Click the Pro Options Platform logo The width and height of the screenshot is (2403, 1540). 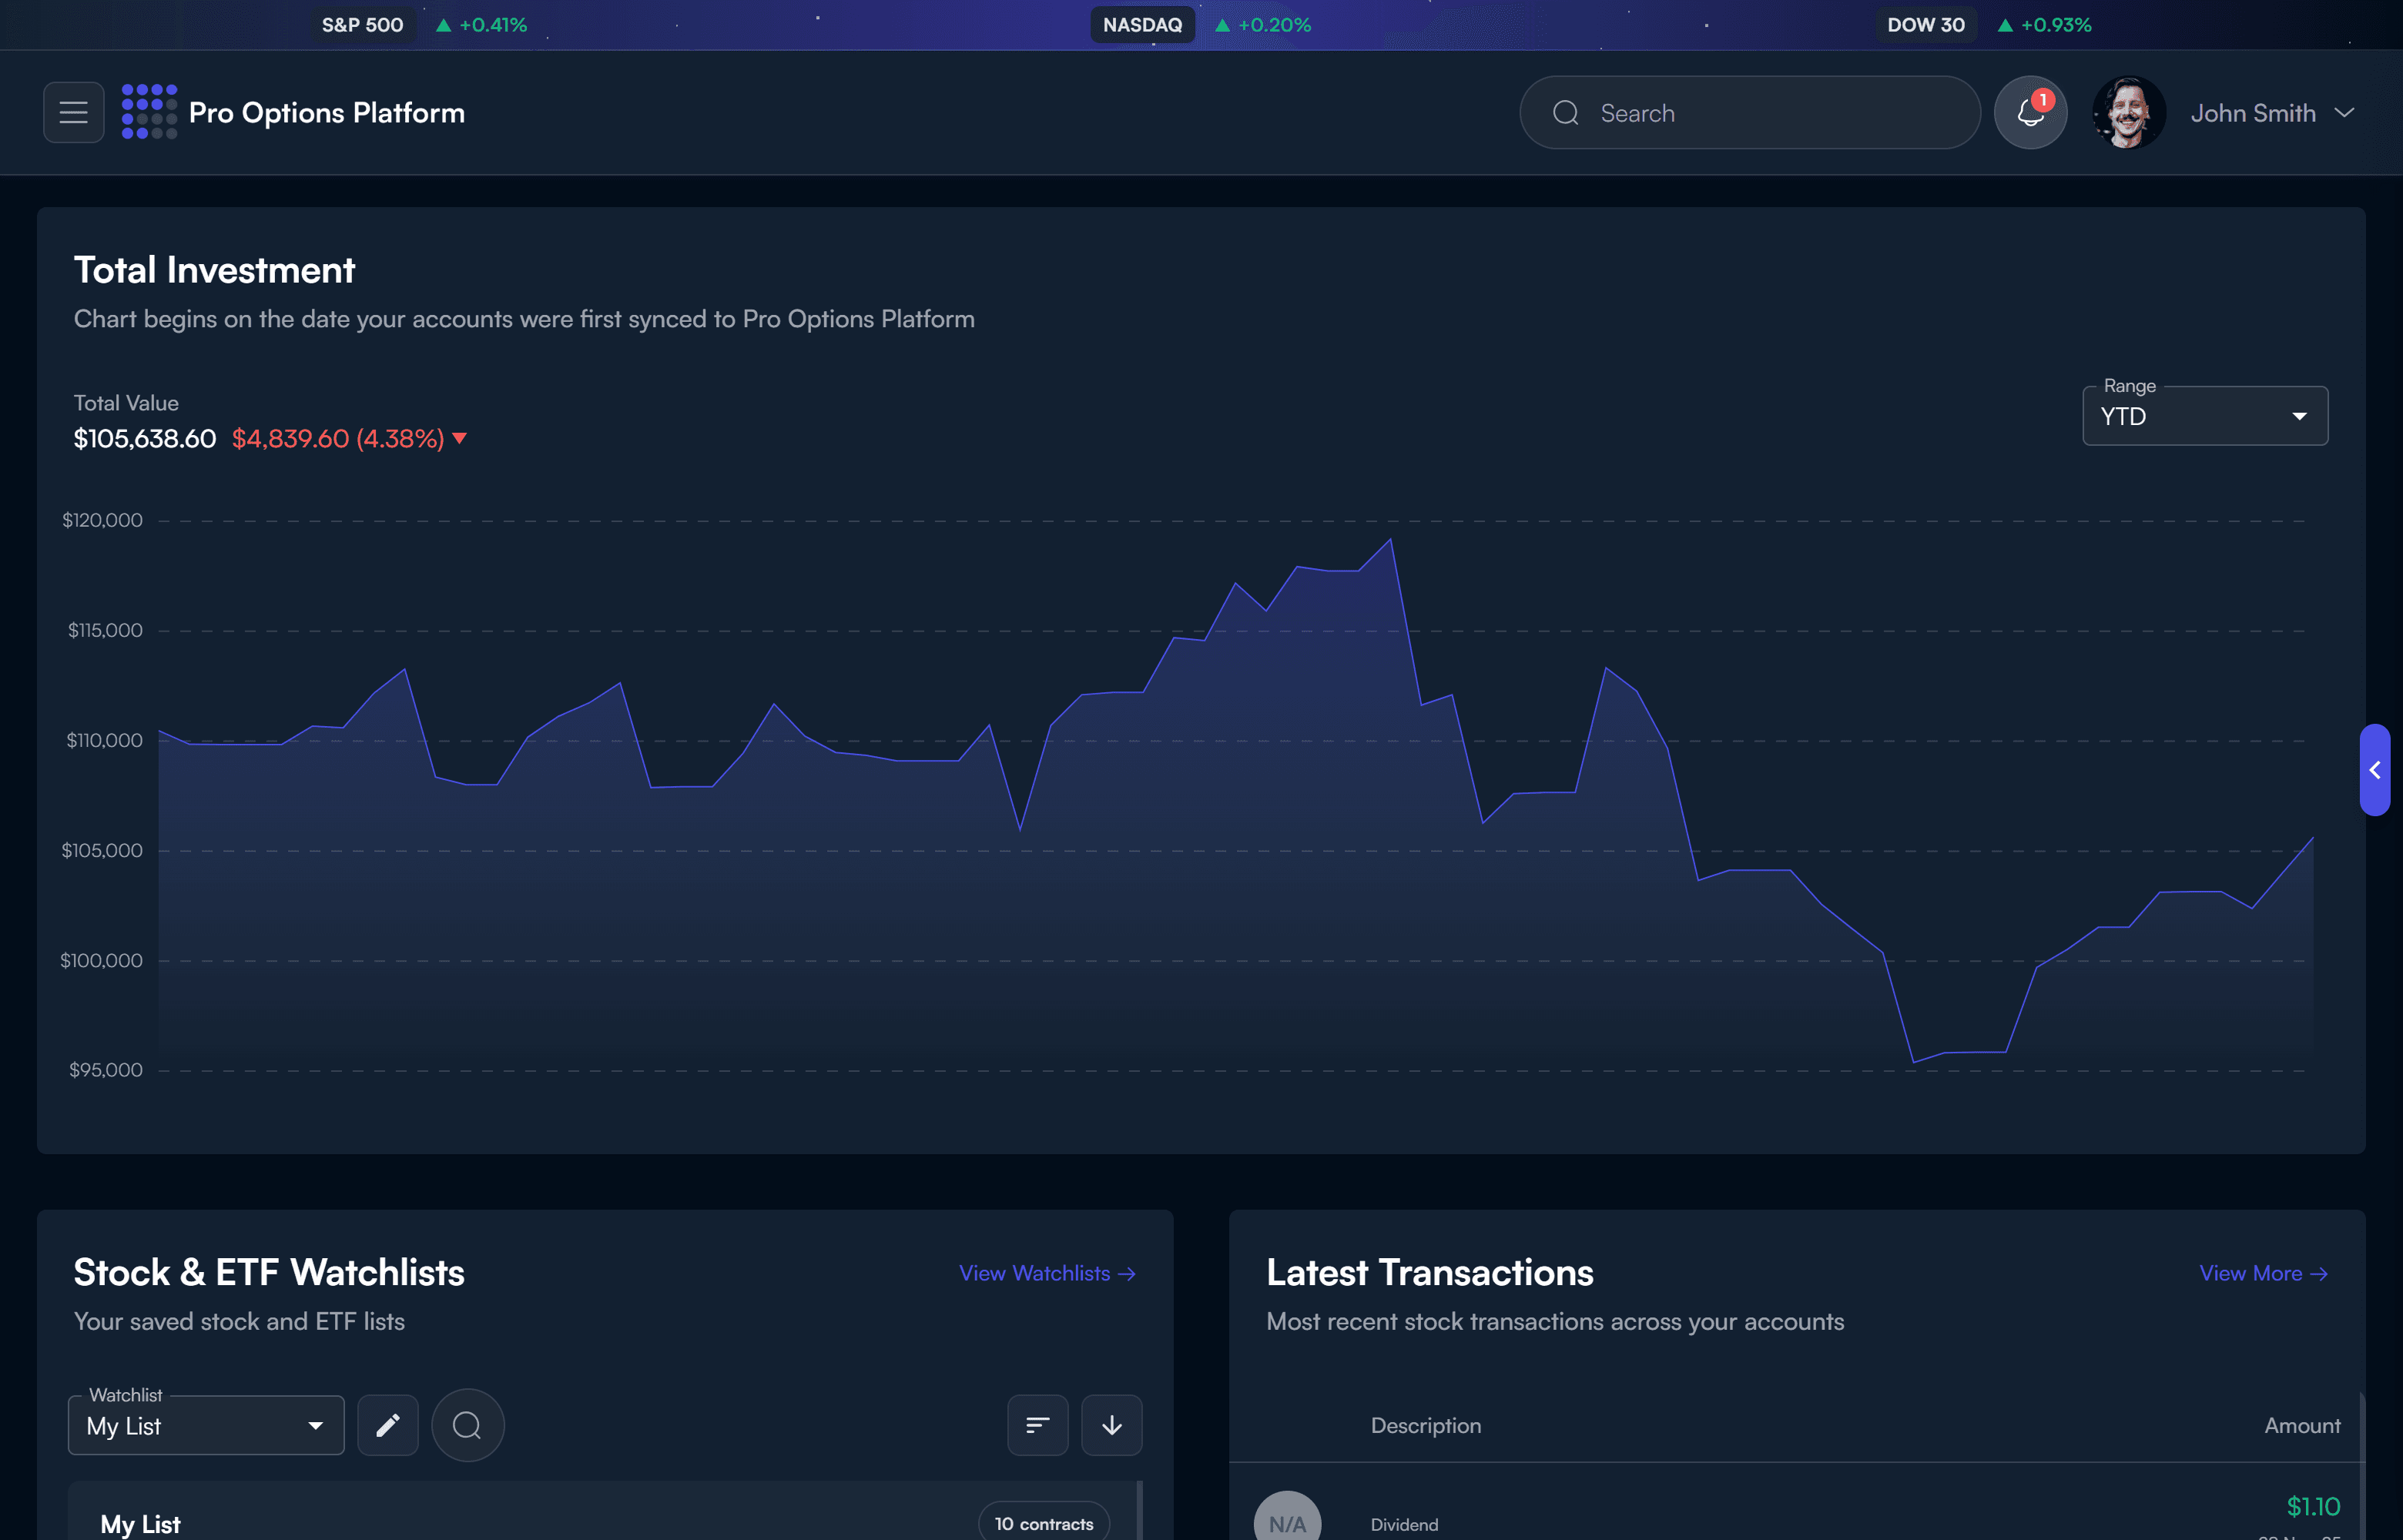[x=149, y=112]
